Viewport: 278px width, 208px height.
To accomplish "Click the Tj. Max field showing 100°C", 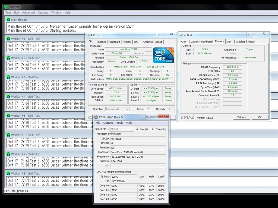I will point(124,177).
